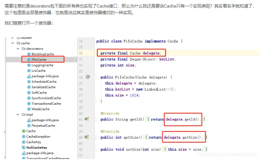Click 'FifoCache' in the class declaration line
The image size is (264, 166).
point(133,41)
